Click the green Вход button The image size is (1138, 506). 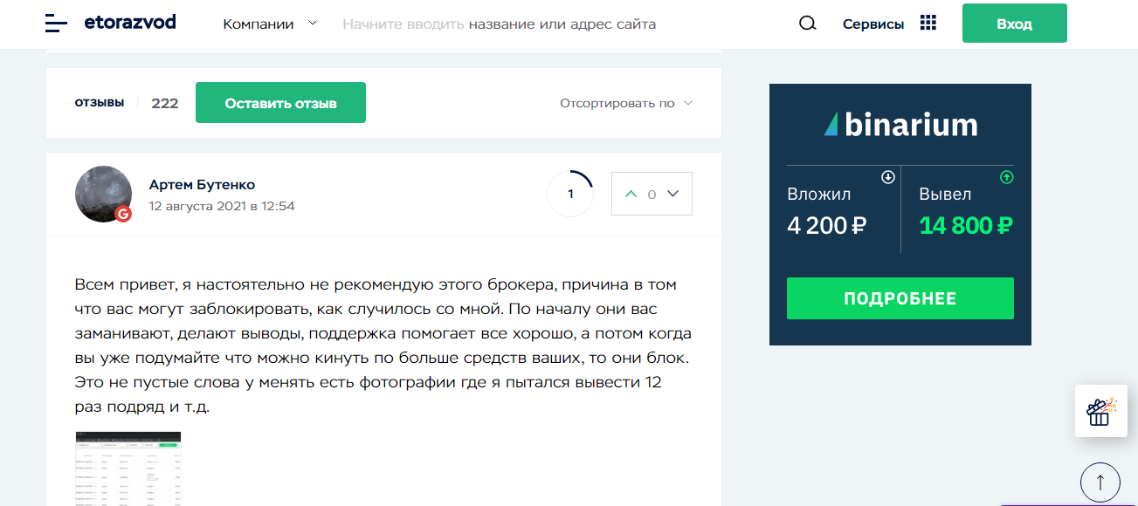pos(1015,24)
